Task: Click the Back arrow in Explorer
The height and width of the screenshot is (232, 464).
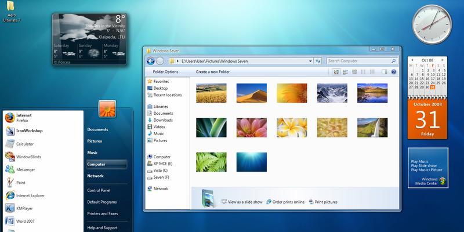Action: (151, 61)
